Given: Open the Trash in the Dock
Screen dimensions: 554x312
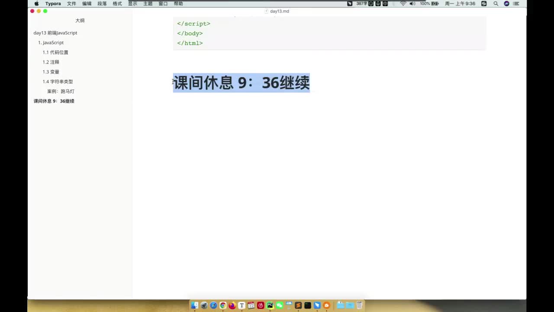Looking at the screenshot, I should click(x=359, y=305).
